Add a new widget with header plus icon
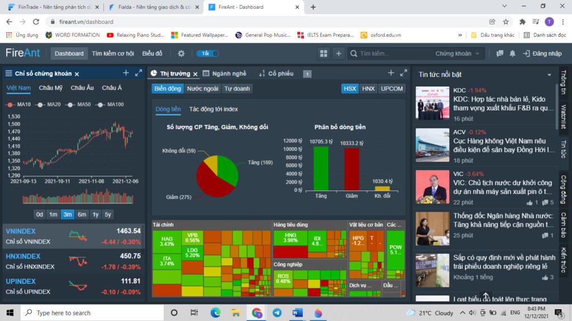The image size is (572, 321). tap(339, 53)
